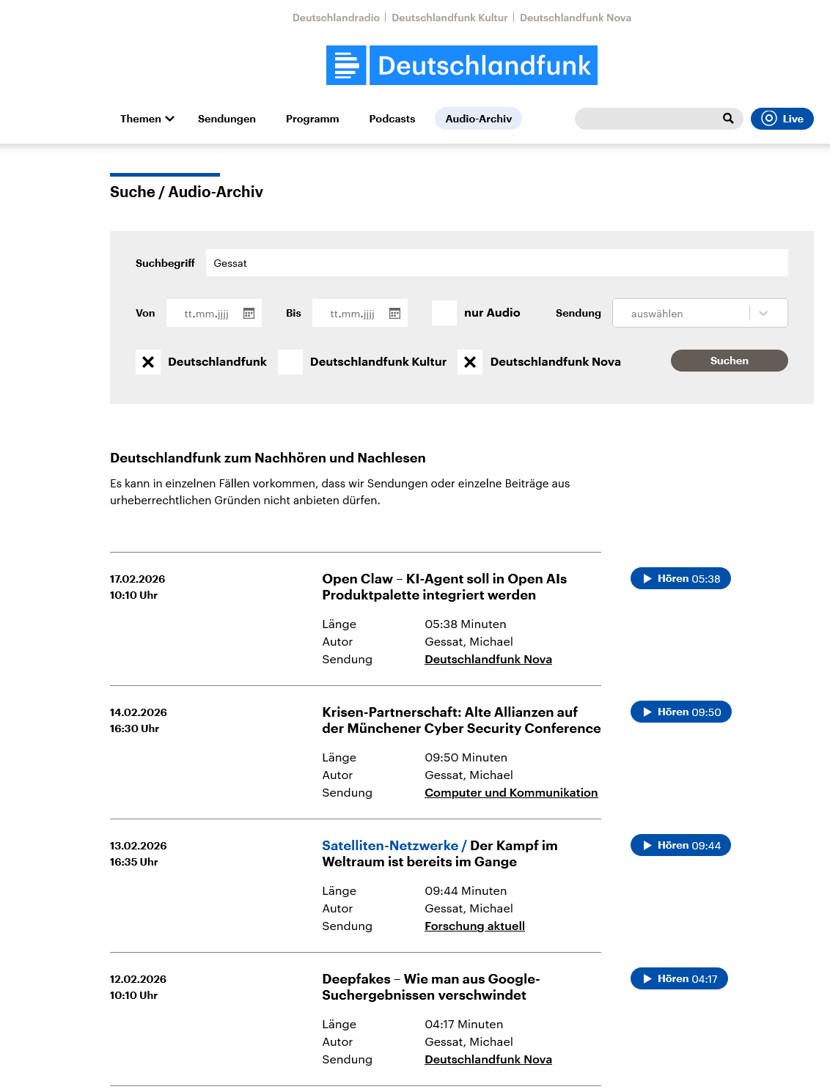Play the Deepfakes audio (04:17)
The image size is (830, 1092).
679,978
